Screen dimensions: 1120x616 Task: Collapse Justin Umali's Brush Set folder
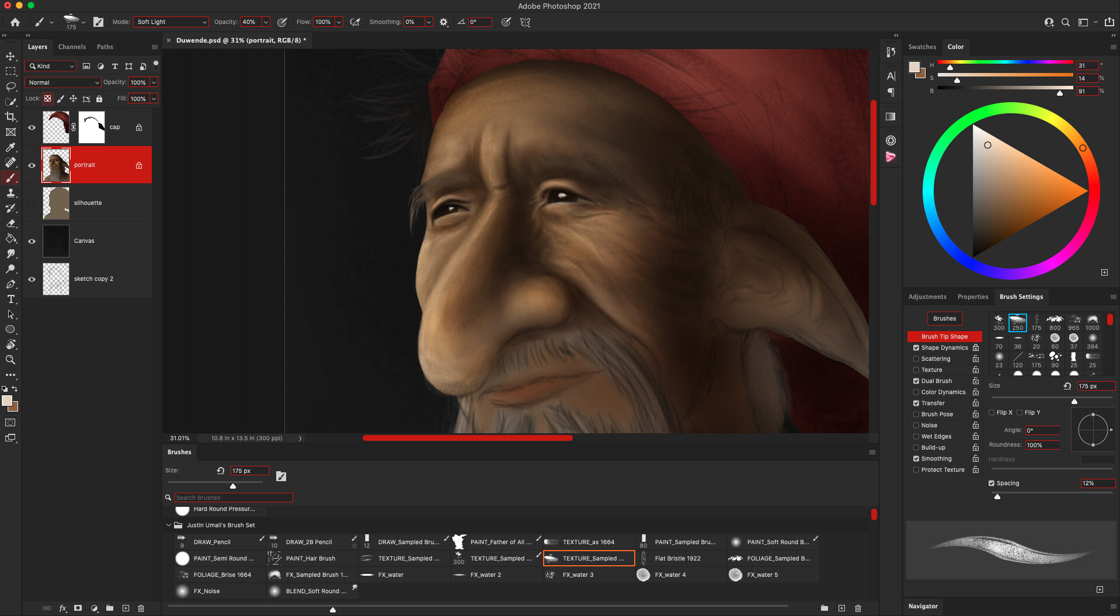click(169, 525)
